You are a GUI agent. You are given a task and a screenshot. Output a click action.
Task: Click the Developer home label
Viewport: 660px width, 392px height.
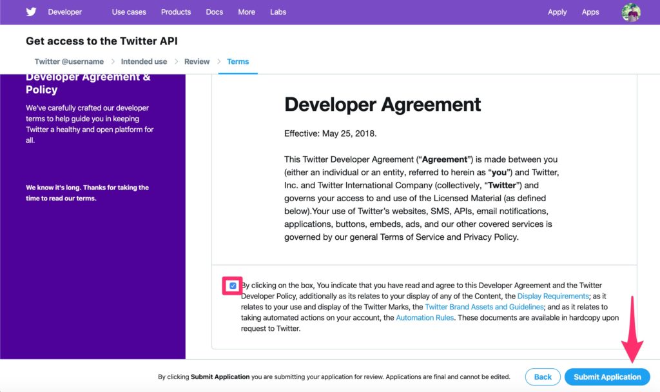(x=64, y=12)
